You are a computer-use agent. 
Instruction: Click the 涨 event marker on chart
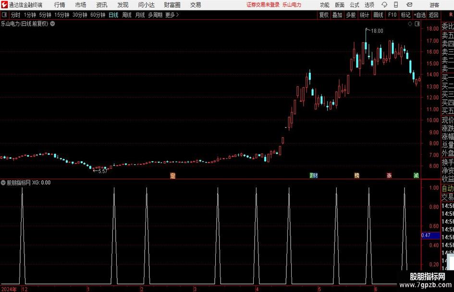point(389,175)
